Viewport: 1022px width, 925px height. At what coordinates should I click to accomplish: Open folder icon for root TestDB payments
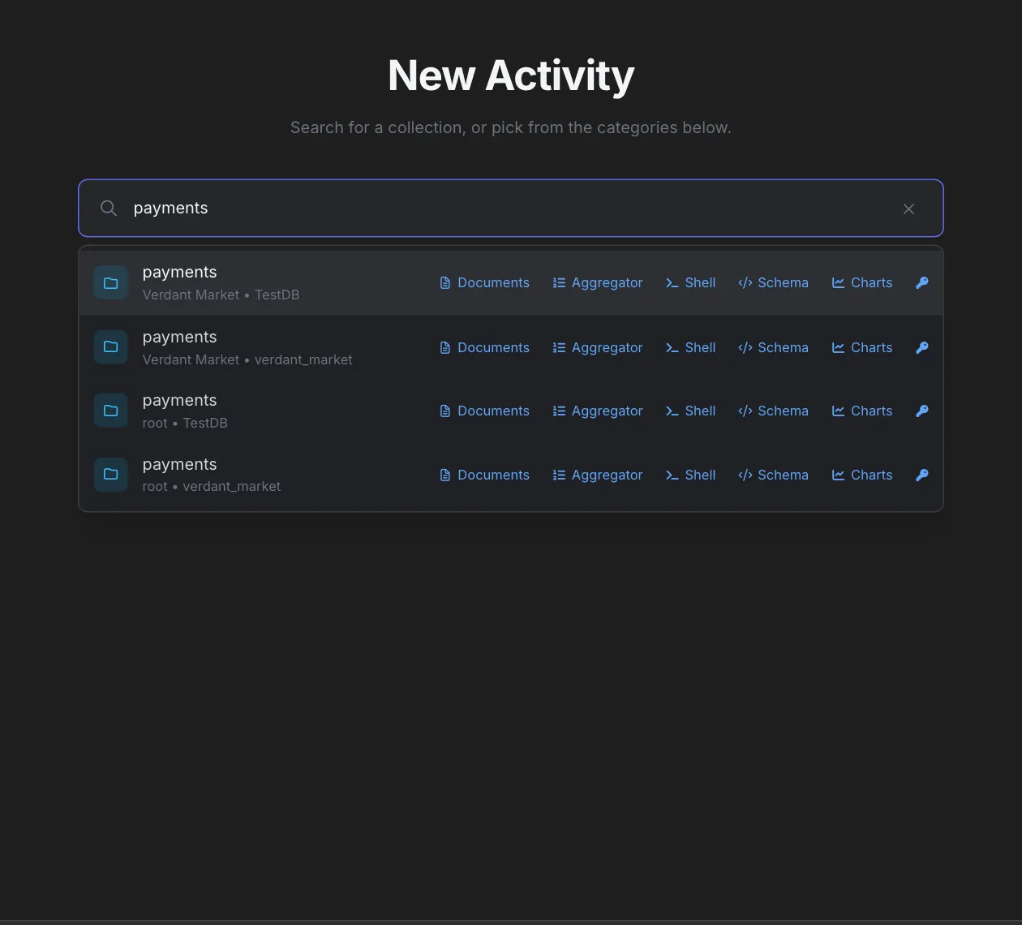click(111, 411)
